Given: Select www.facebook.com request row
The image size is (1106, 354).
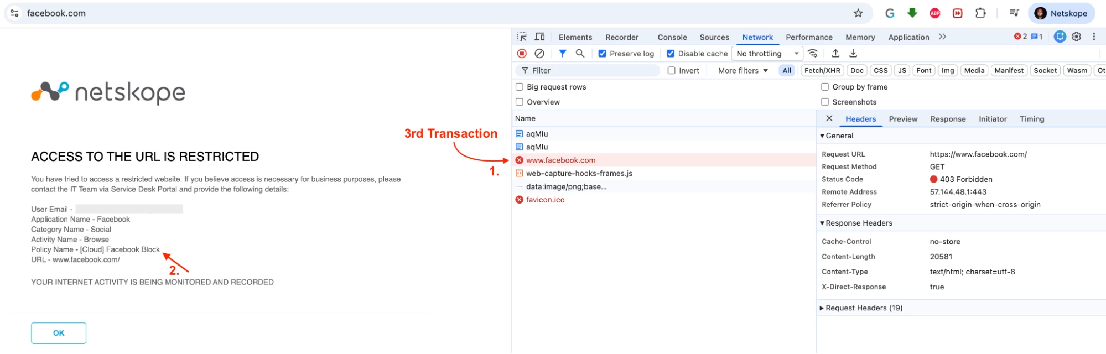Looking at the screenshot, I should tap(664, 160).
